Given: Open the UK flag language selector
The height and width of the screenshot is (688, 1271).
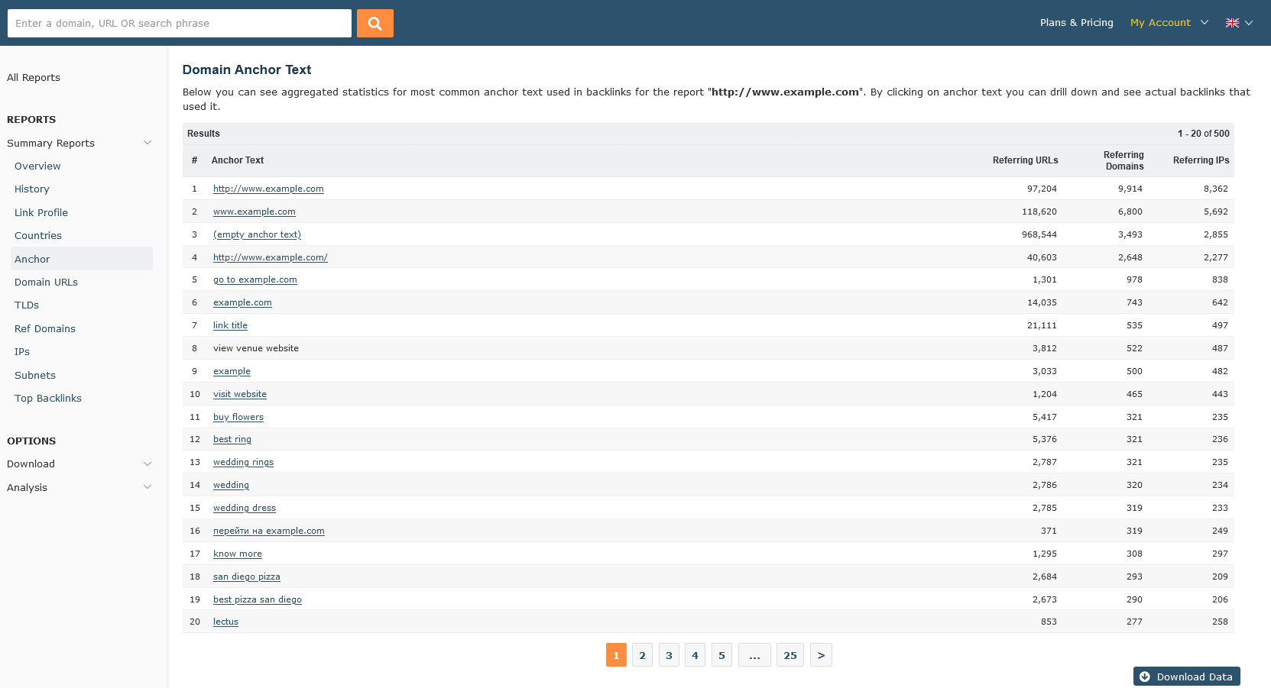Looking at the screenshot, I should pyautogui.click(x=1238, y=23).
